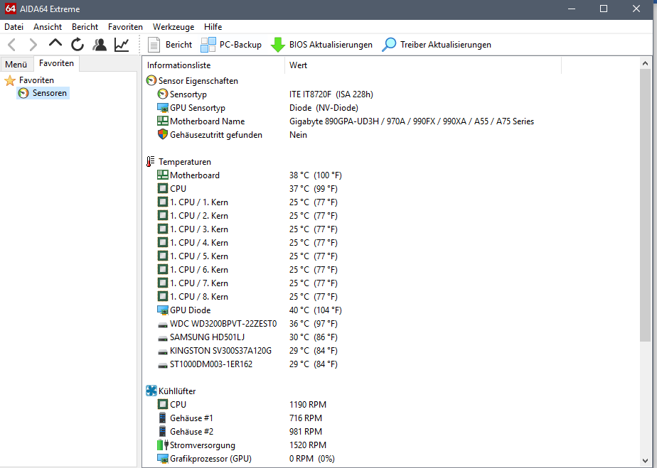Click the Stromversorgung 1520 RPM value
Viewport: 657px width, 468px height.
308,445
